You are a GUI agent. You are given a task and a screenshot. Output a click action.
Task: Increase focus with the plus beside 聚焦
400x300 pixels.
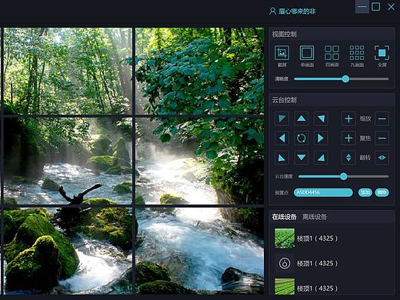pos(348,138)
